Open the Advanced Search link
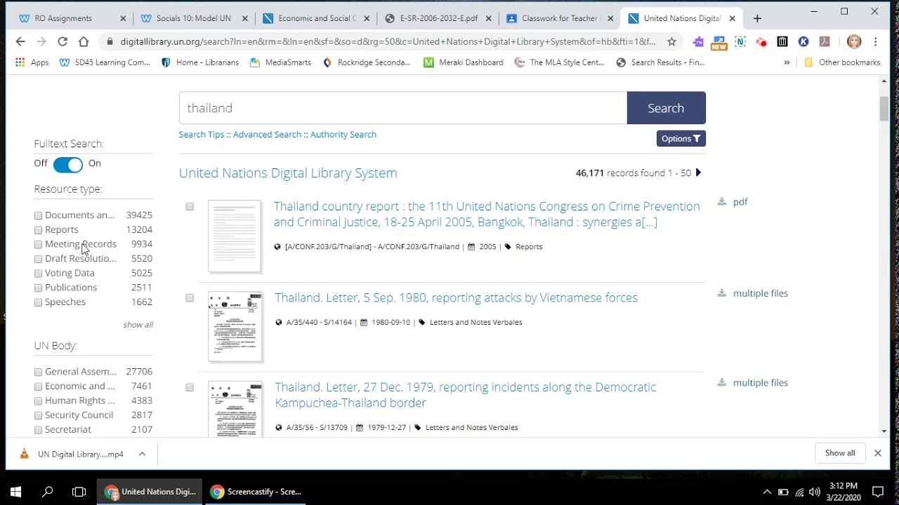Screen dimensions: 899x505 (267, 135)
